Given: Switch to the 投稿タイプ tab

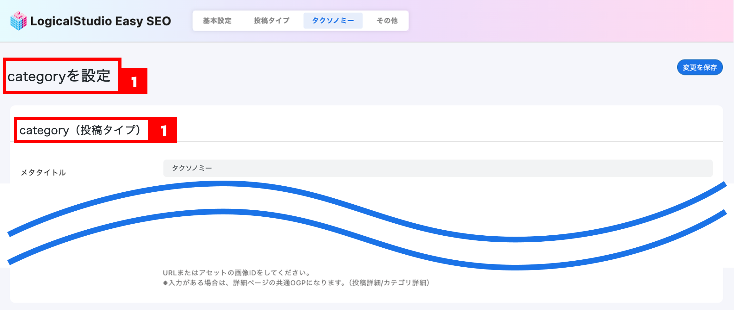Looking at the screenshot, I should point(271,21).
